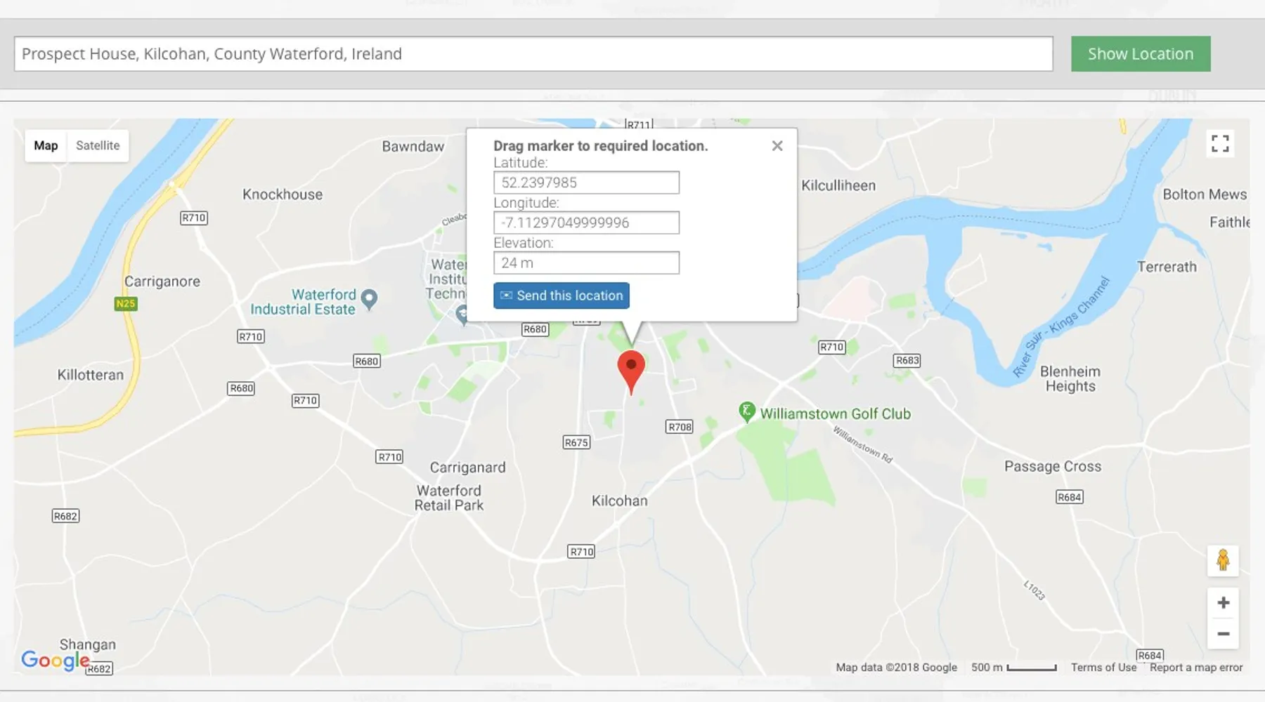Click the Show Location button
The width and height of the screenshot is (1265, 702).
1141,54
